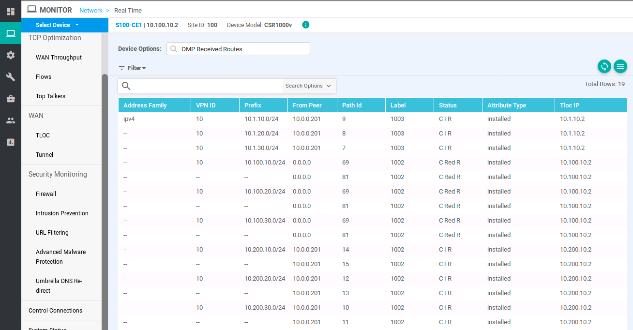
Task: Refresh the OMP routes table
Action: 604,67
